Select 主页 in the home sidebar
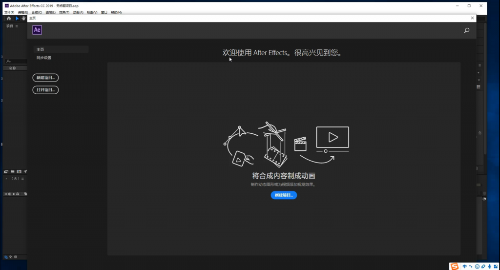Viewport: 500px width, 270px height. click(61, 49)
